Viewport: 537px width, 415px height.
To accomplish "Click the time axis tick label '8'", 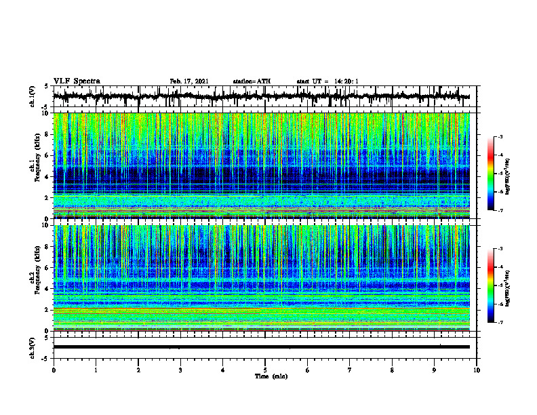I will pos(392,370).
